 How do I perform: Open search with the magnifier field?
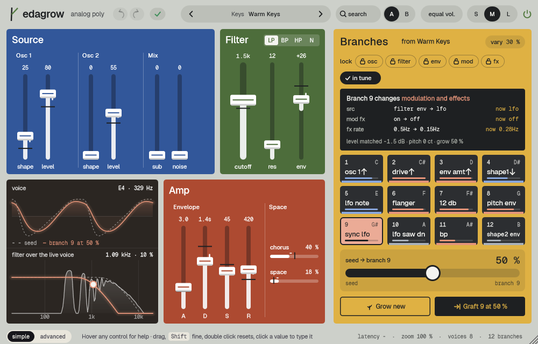pos(358,14)
